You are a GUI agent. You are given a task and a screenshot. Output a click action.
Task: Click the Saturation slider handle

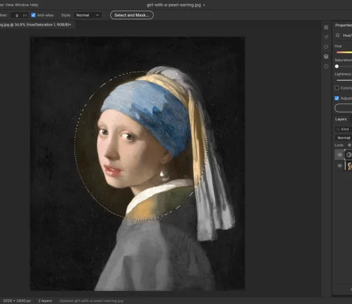click(337, 66)
